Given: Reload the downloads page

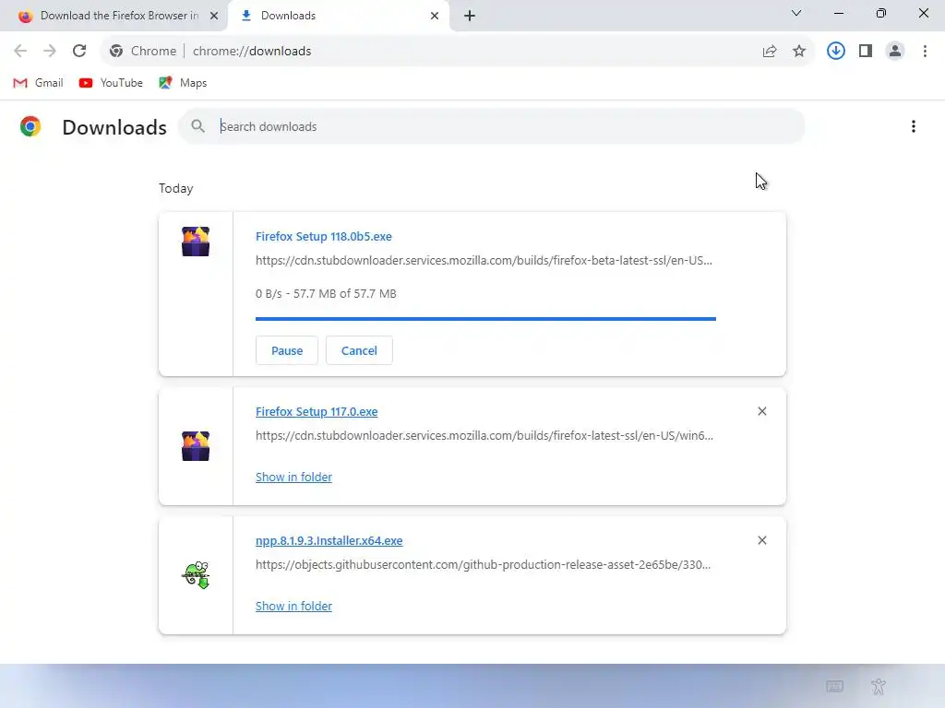Looking at the screenshot, I should [x=79, y=52].
